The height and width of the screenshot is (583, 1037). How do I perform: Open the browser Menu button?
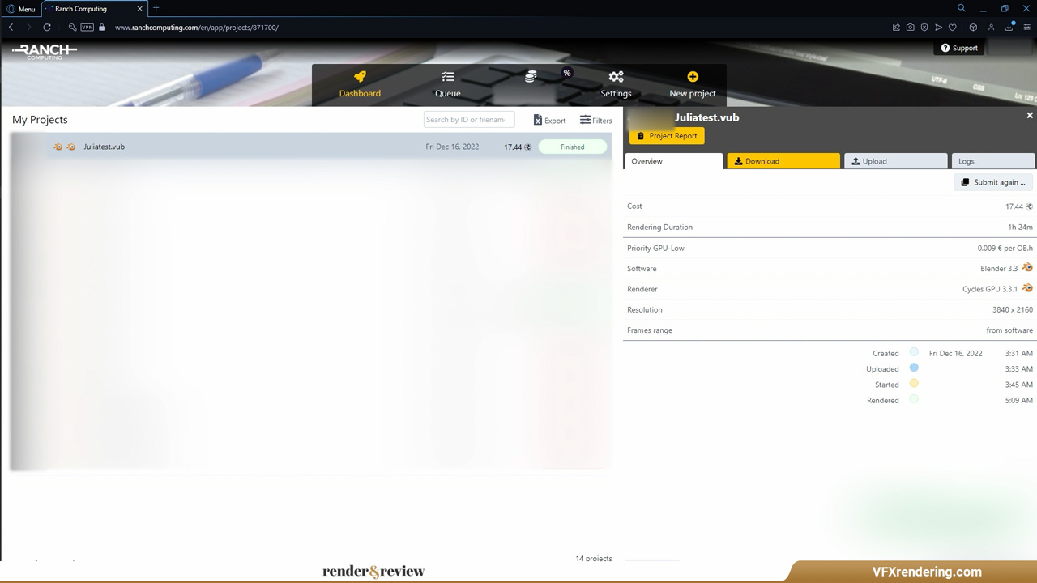(21, 9)
